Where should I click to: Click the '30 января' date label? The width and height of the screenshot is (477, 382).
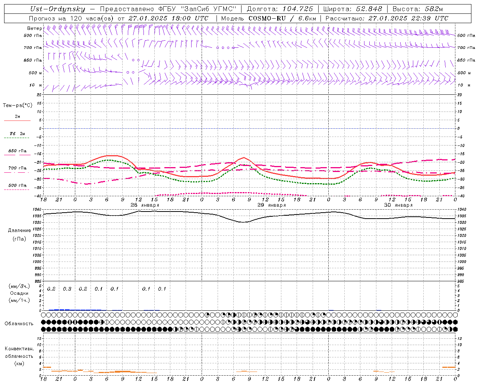pos(398,205)
